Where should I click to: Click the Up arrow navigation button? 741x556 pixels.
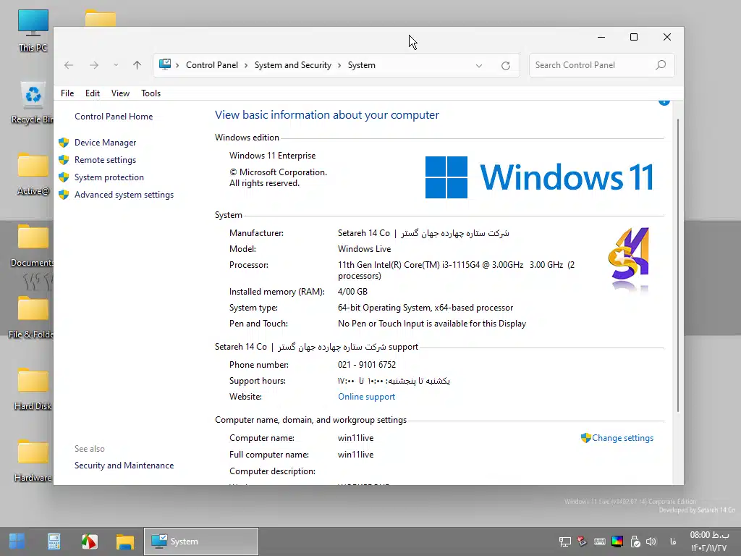[x=137, y=65]
